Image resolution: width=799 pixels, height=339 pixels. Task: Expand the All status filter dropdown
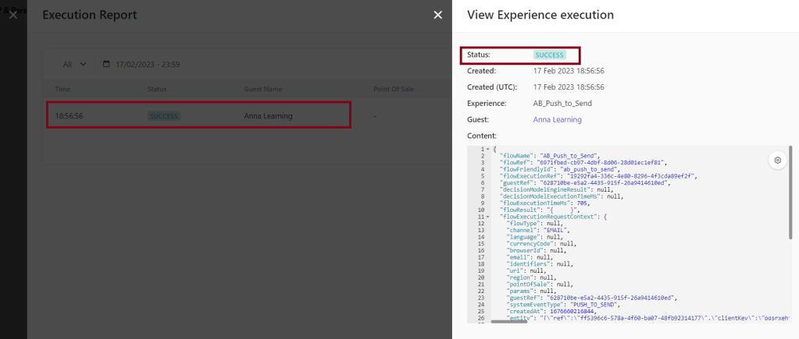pyautogui.click(x=75, y=64)
